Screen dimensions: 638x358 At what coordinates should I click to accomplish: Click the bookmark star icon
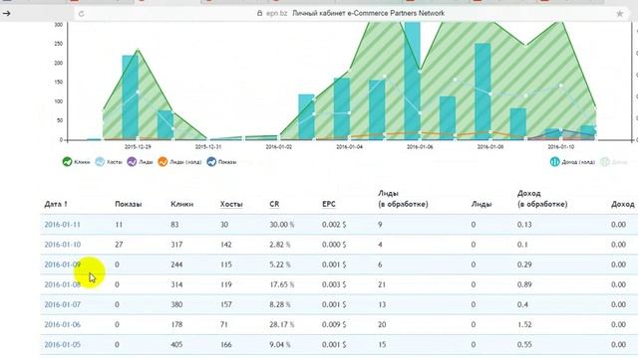(620, 14)
